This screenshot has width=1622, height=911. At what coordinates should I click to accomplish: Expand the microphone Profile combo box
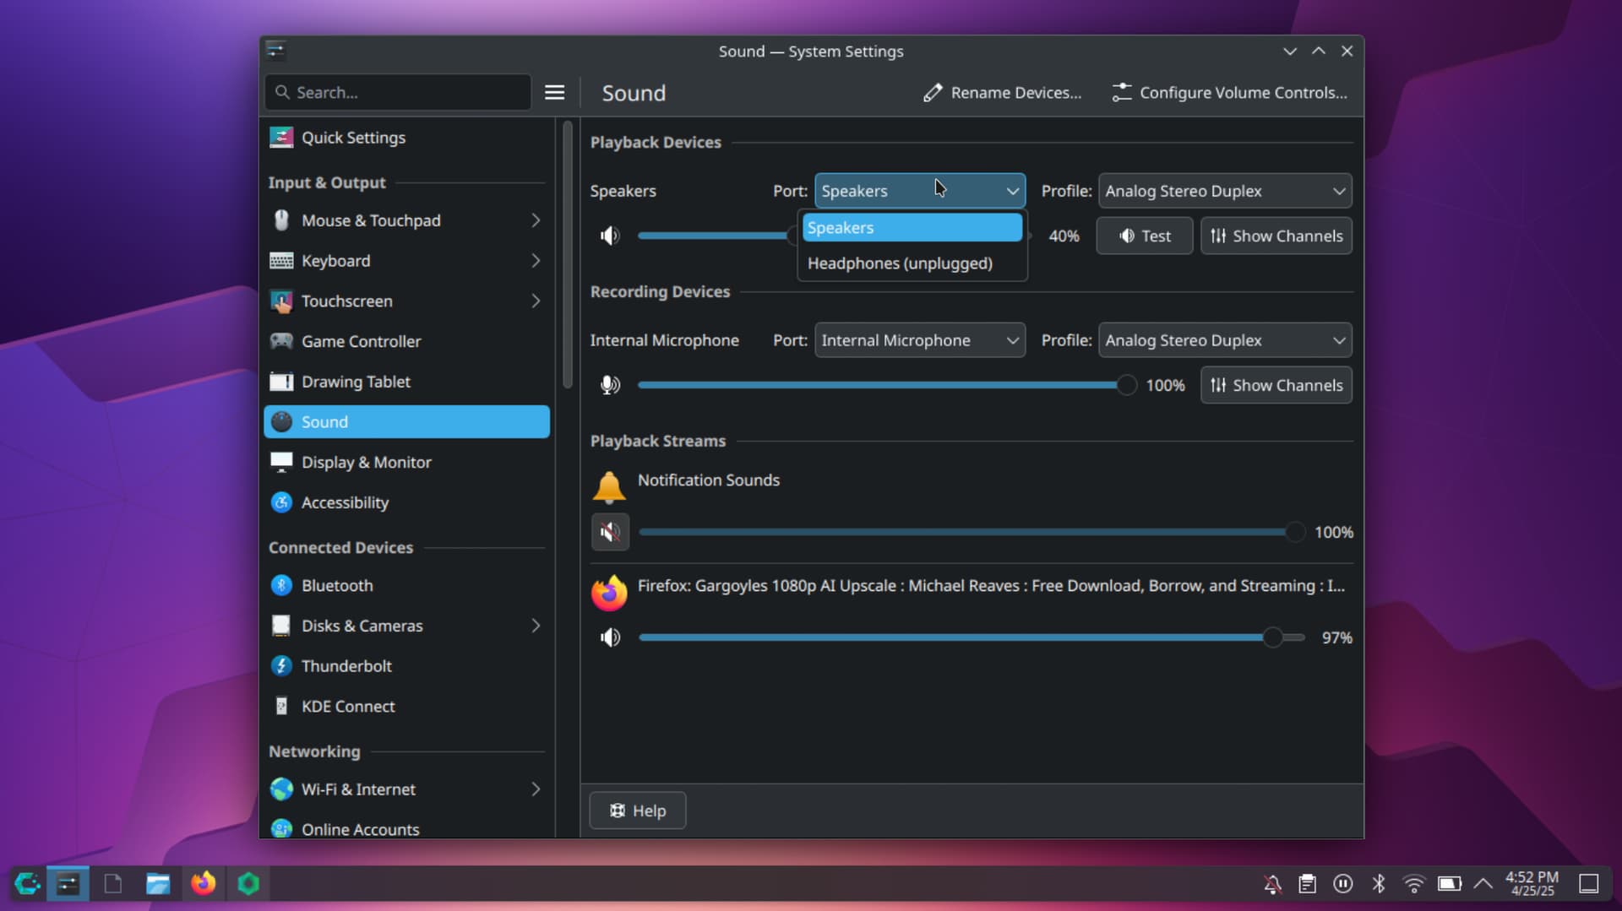point(1225,340)
